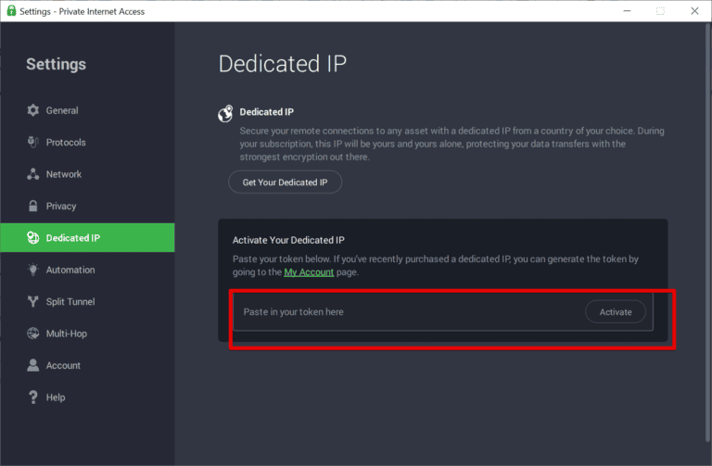Go to the Multi-Hop settings tab
The image size is (712, 466).
tap(67, 334)
